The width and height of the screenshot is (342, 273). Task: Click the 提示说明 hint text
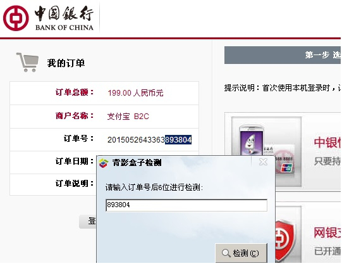(x=283, y=88)
